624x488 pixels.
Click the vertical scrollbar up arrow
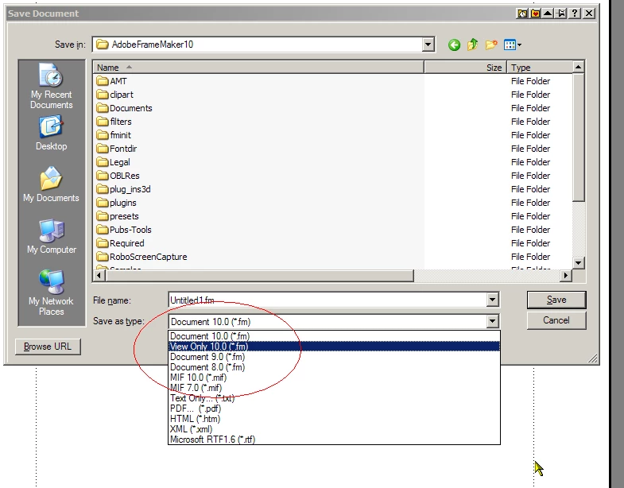tap(578, 67)
